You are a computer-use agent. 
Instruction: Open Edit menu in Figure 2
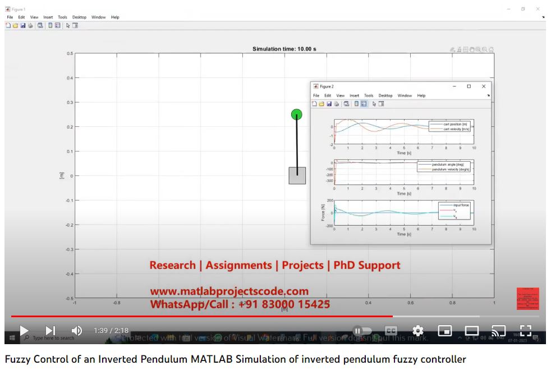(328, 95)
